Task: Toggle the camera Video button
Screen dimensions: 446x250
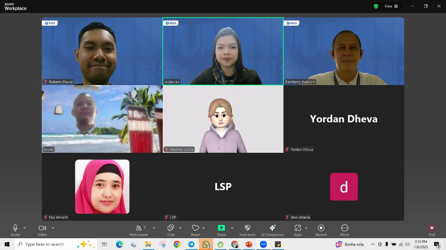Action: point(42,230)
